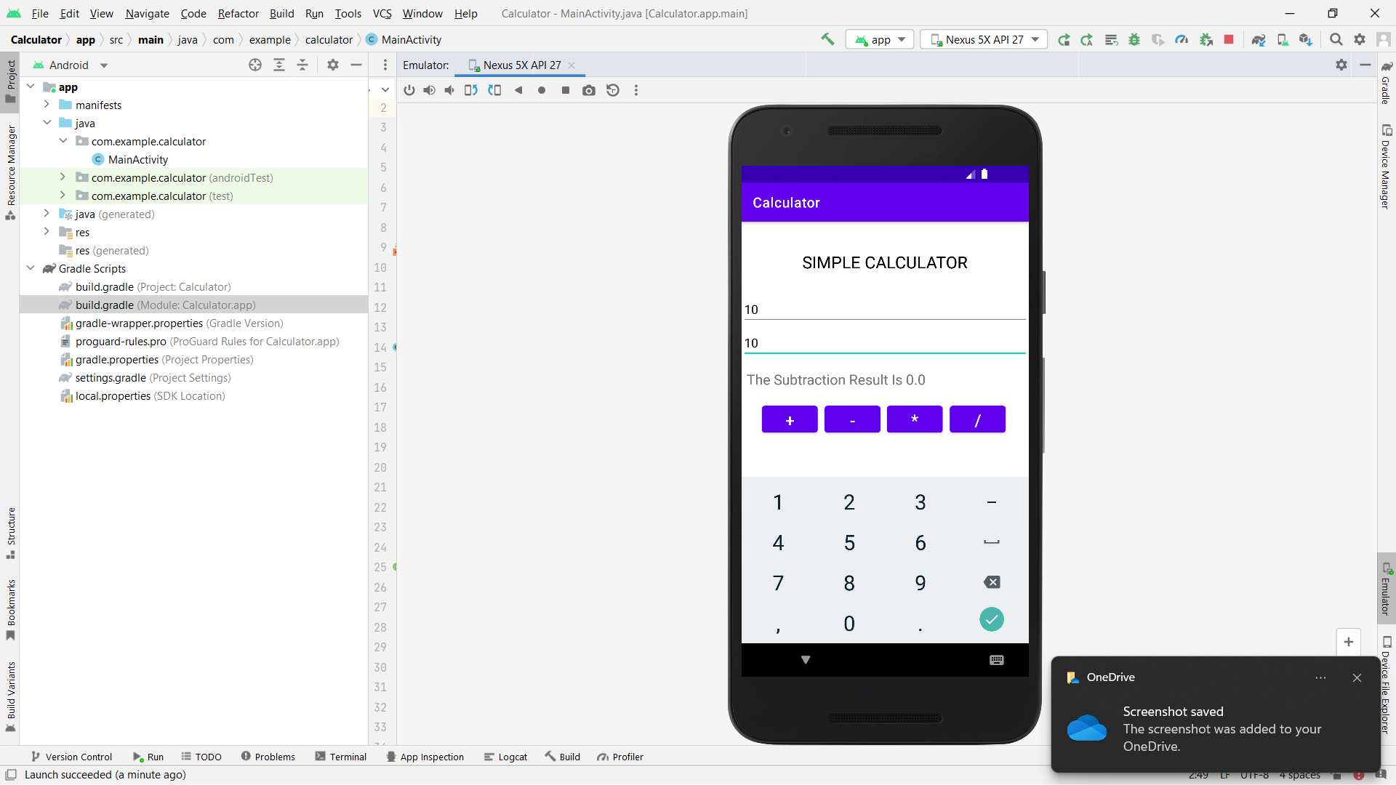The height and width of the screenshot is (785, 1396).
Task: Take emulator screenshot with camera icon
Action: (x=590, y=90)
